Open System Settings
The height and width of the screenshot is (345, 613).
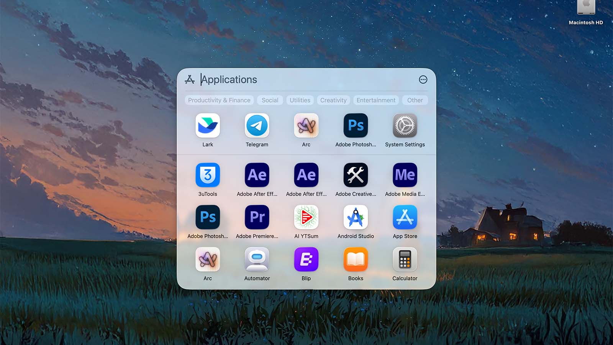tap(405, 125)
